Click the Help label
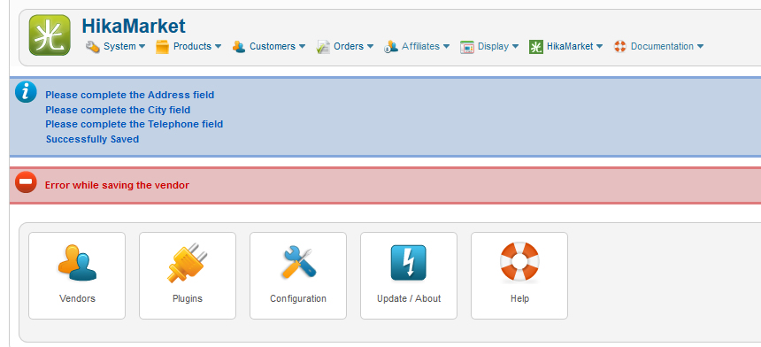This screenshot has height=347, width=761. click(519, 298)
